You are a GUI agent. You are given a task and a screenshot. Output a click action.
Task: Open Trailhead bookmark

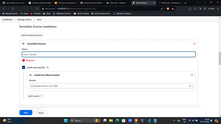(x=62, y=14)
